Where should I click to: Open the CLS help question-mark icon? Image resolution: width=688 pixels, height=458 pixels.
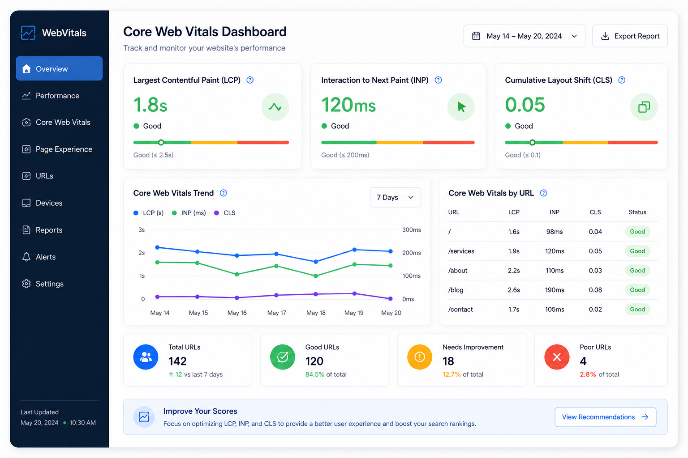[x=622, y=80]
